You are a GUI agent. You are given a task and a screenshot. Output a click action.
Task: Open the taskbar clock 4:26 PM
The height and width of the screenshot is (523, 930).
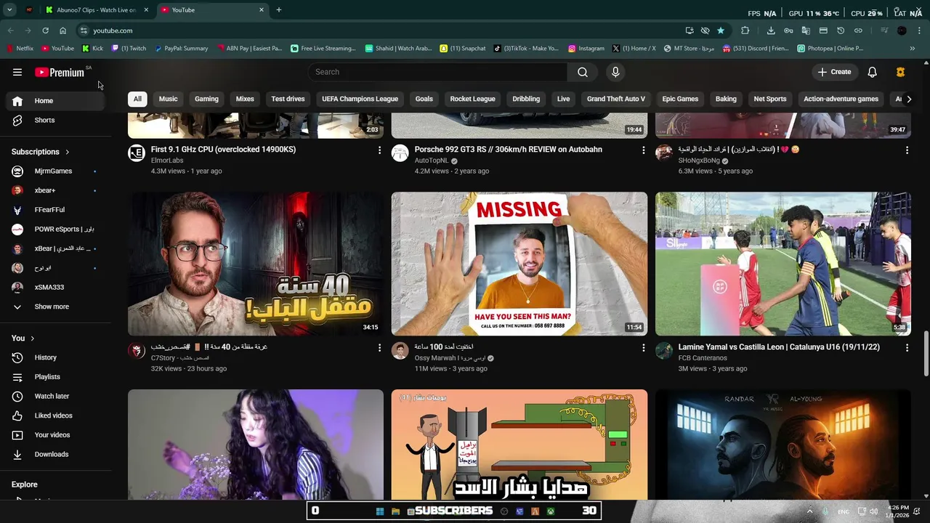898,511
